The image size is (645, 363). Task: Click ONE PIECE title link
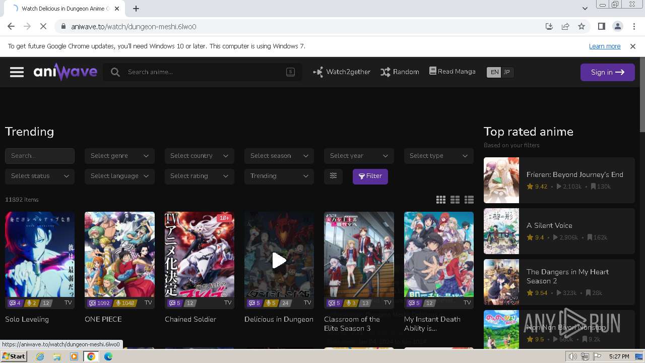coord(103,319)
